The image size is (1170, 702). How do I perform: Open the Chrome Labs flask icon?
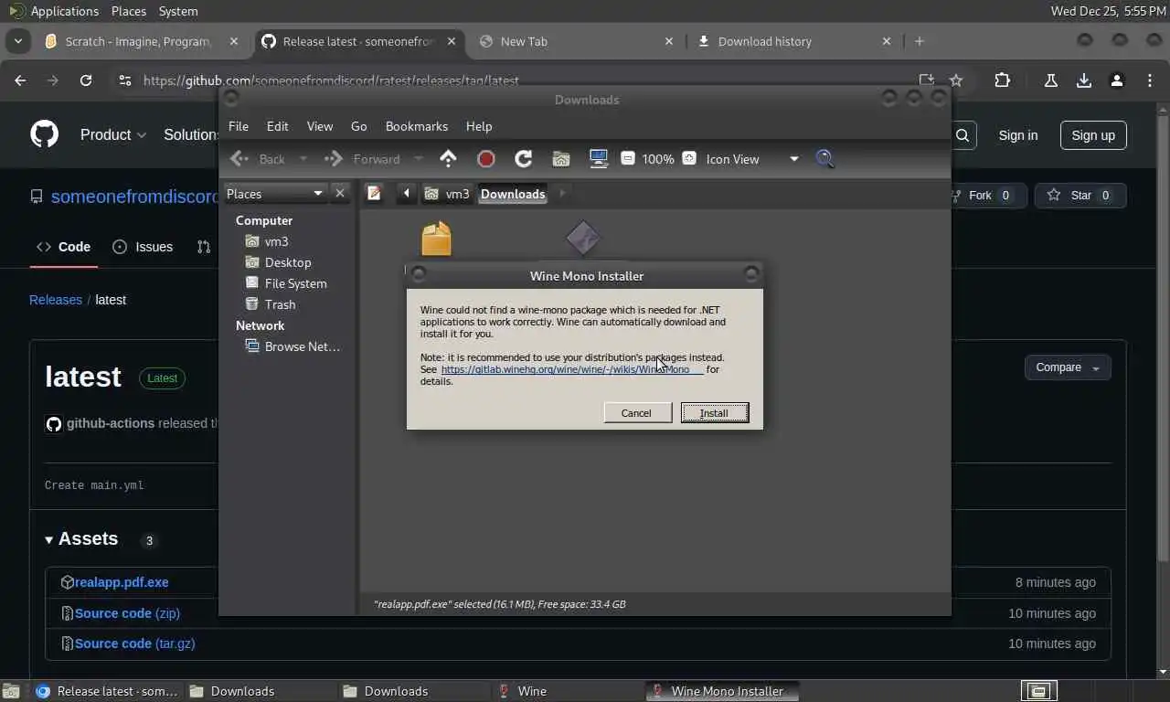[x=1051, y=80]
